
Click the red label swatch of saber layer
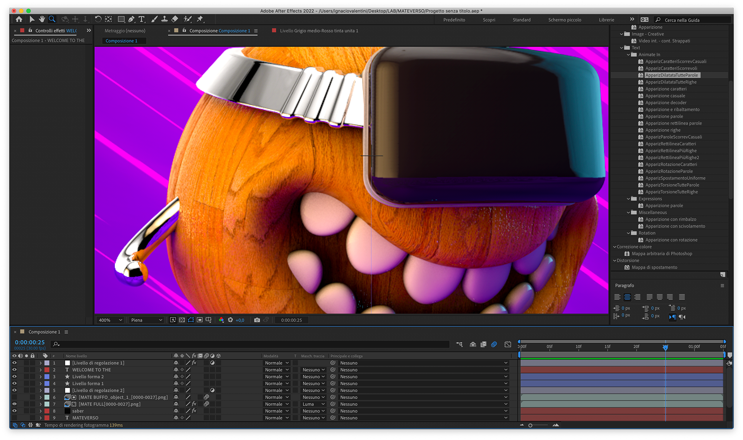point(47,411)
